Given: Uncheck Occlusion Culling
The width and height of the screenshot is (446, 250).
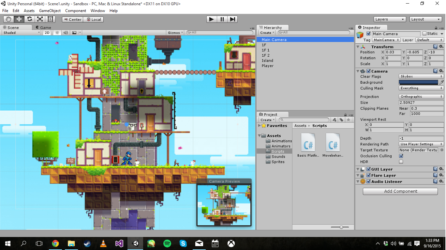Looking at the screenshot, I should click(401, 156).
